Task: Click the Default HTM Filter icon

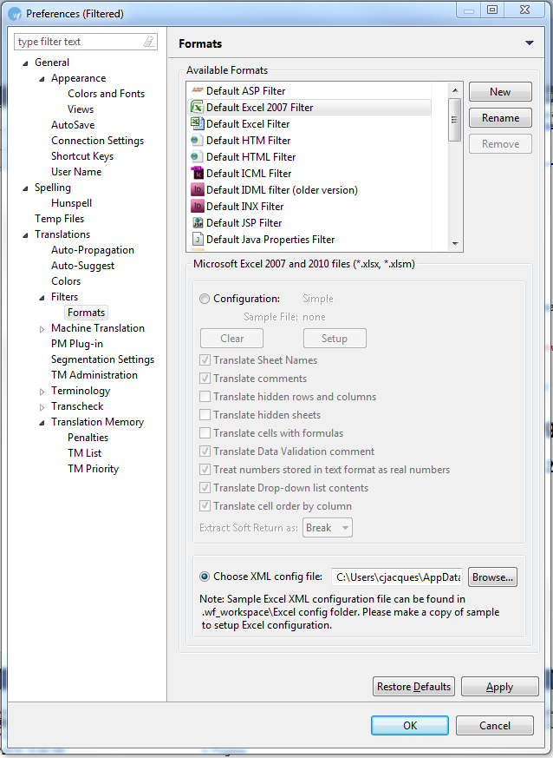Action: click(198, 141)
